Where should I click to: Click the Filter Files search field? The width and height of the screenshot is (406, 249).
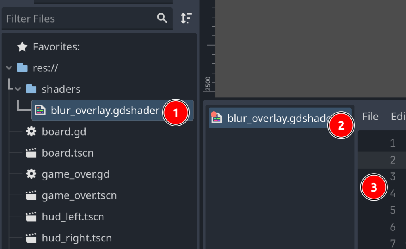[79, 19]
